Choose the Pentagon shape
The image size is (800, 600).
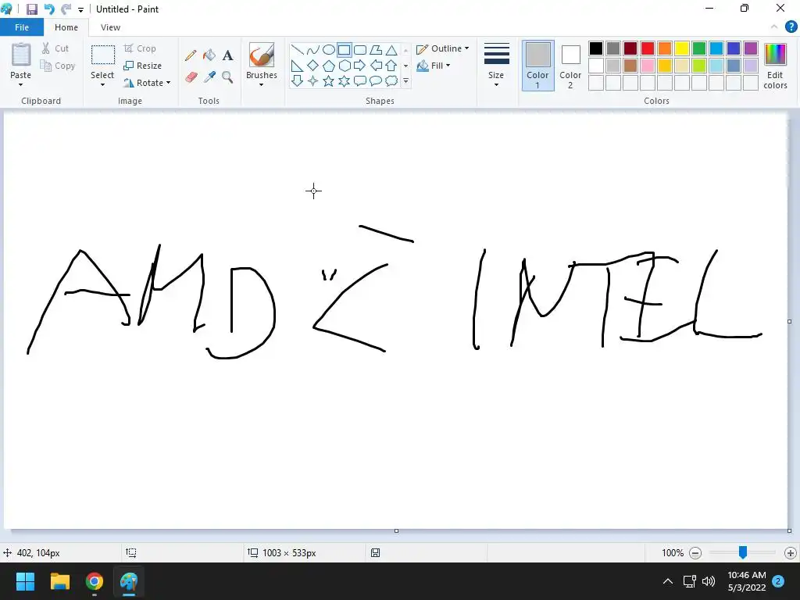[x=329, y=66]
